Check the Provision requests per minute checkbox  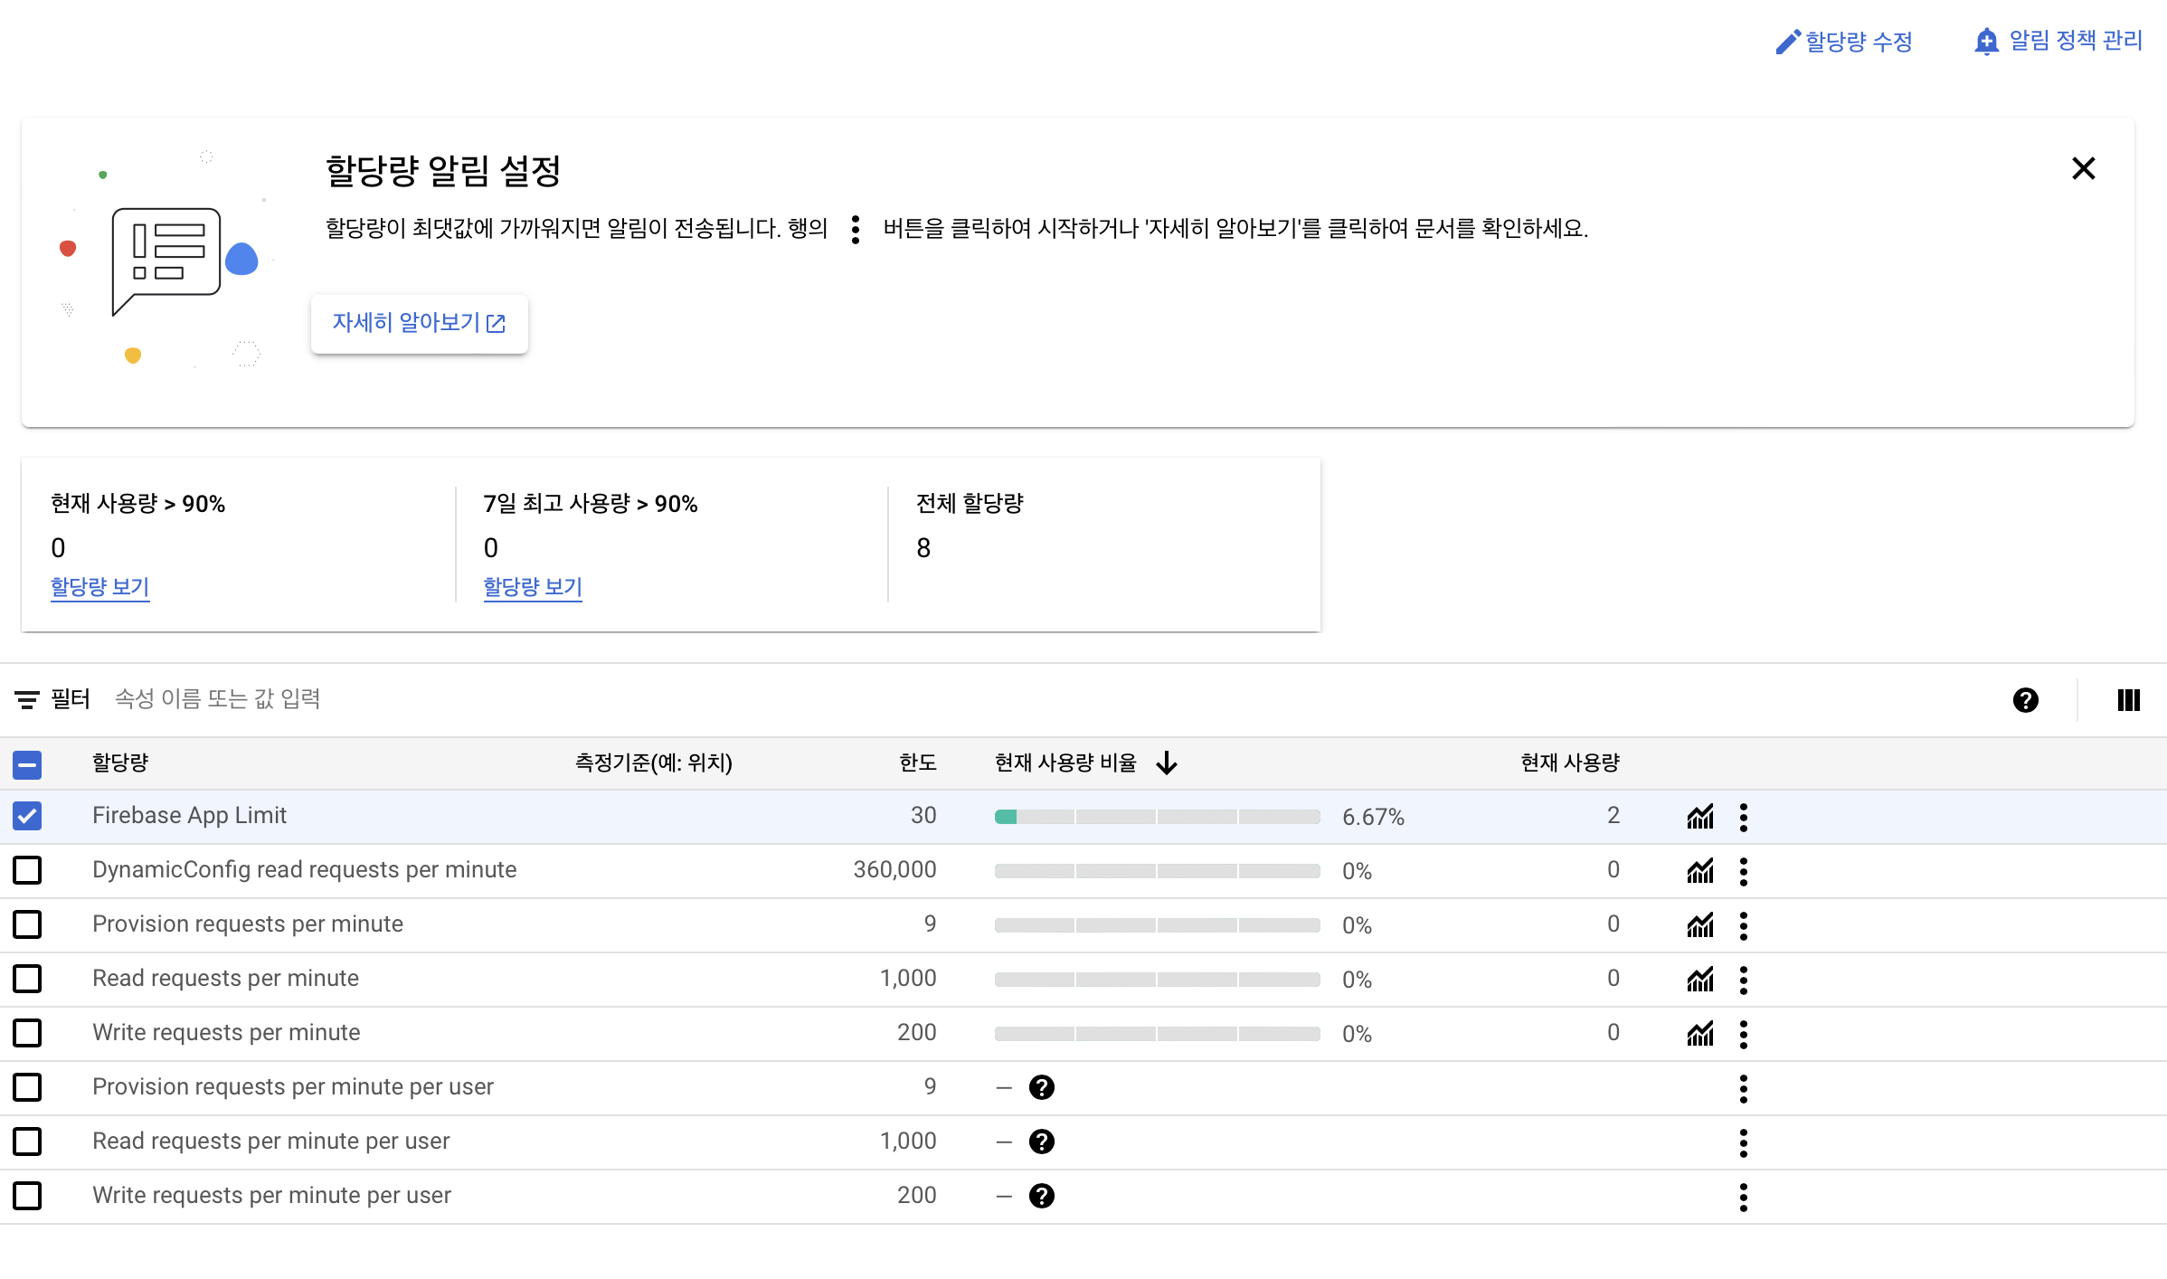[x=27, y=924]
